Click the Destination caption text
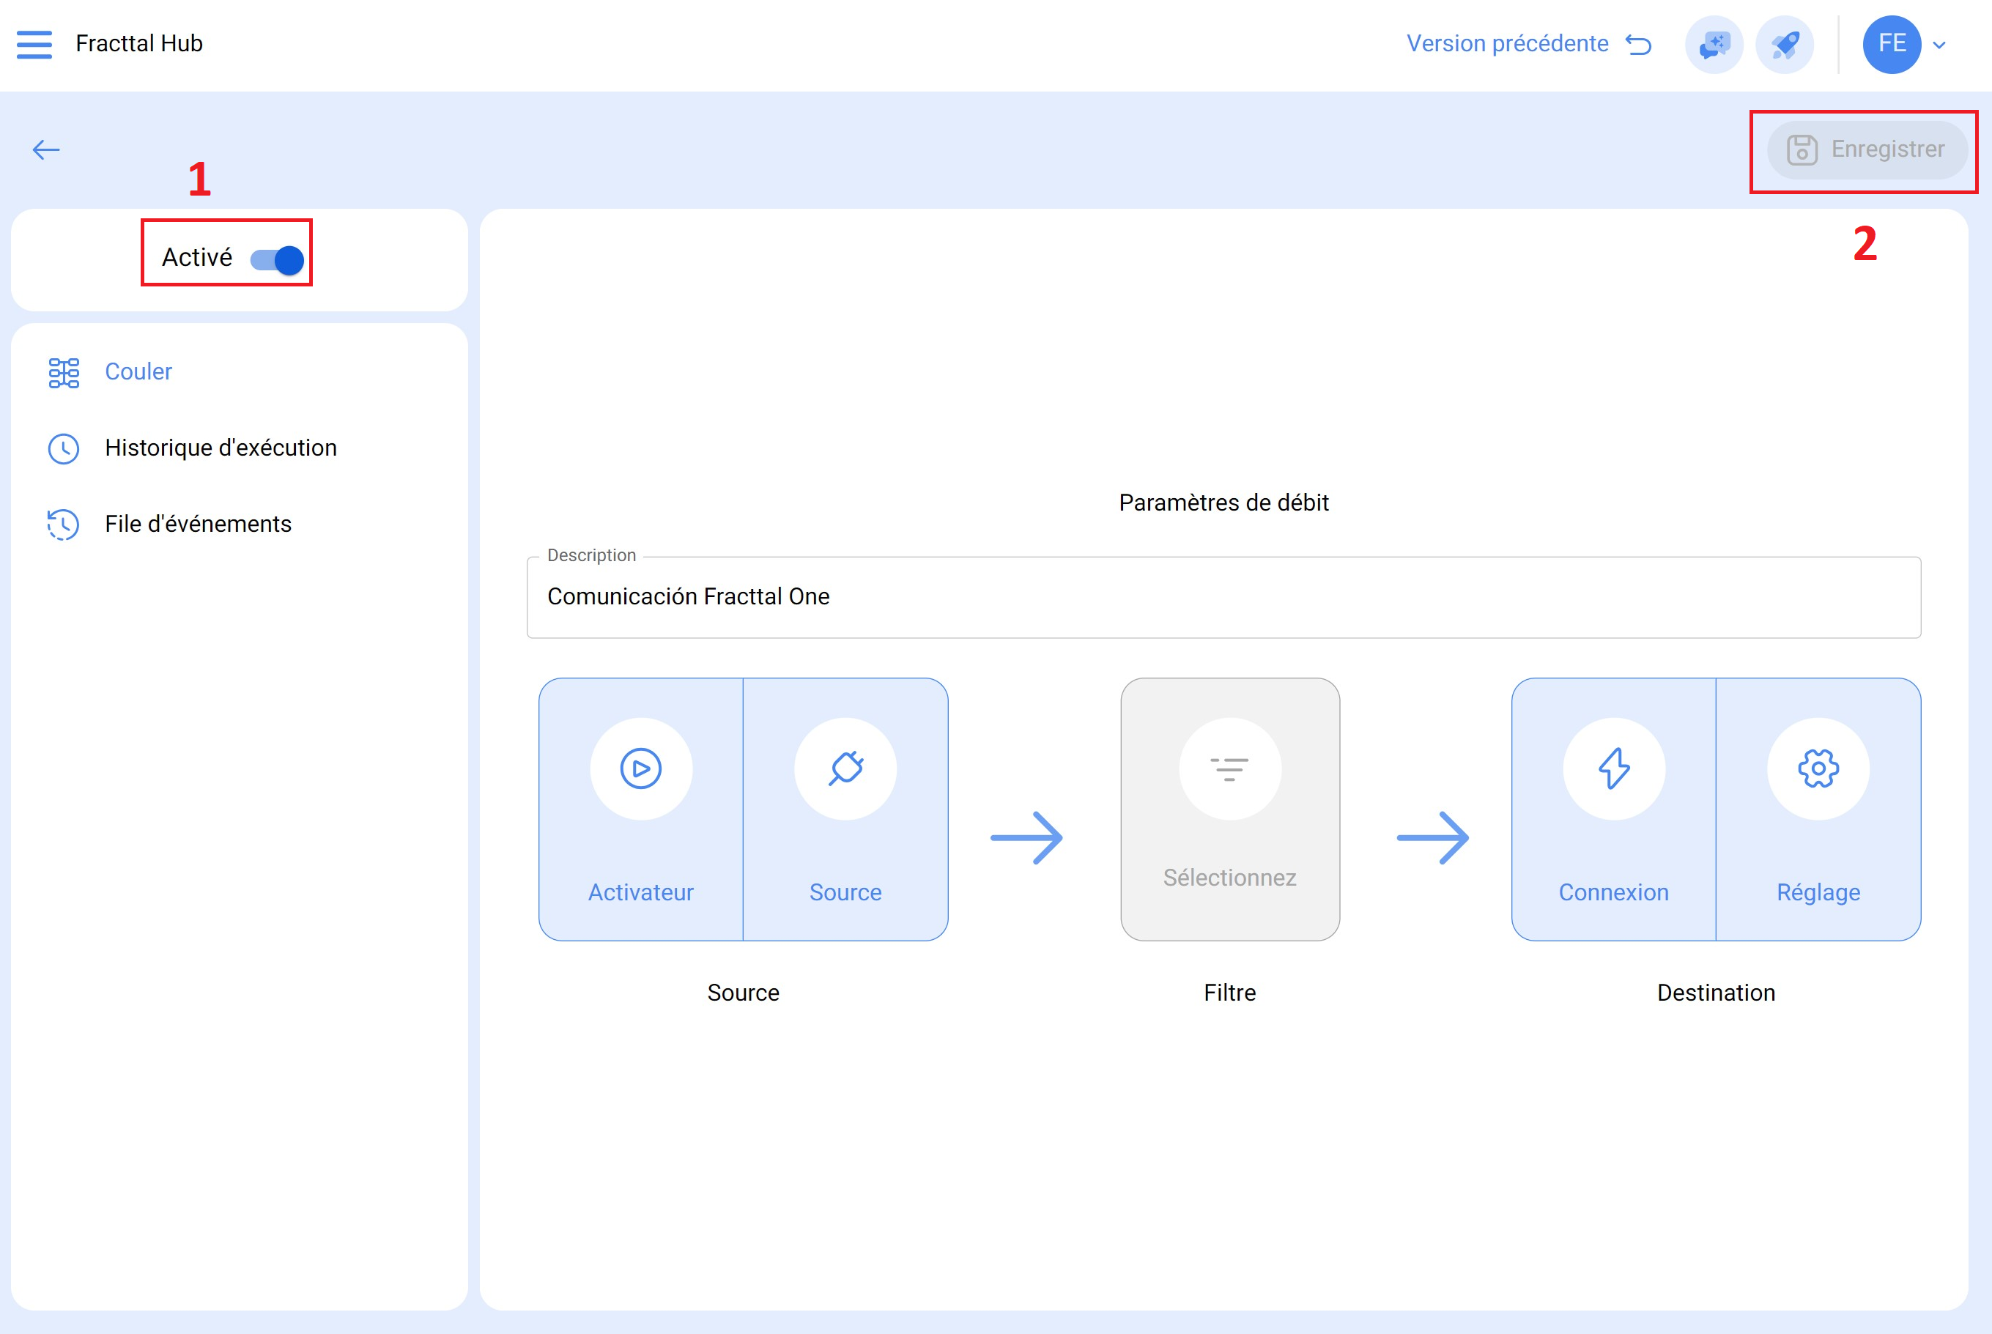 pos(1716,993)
